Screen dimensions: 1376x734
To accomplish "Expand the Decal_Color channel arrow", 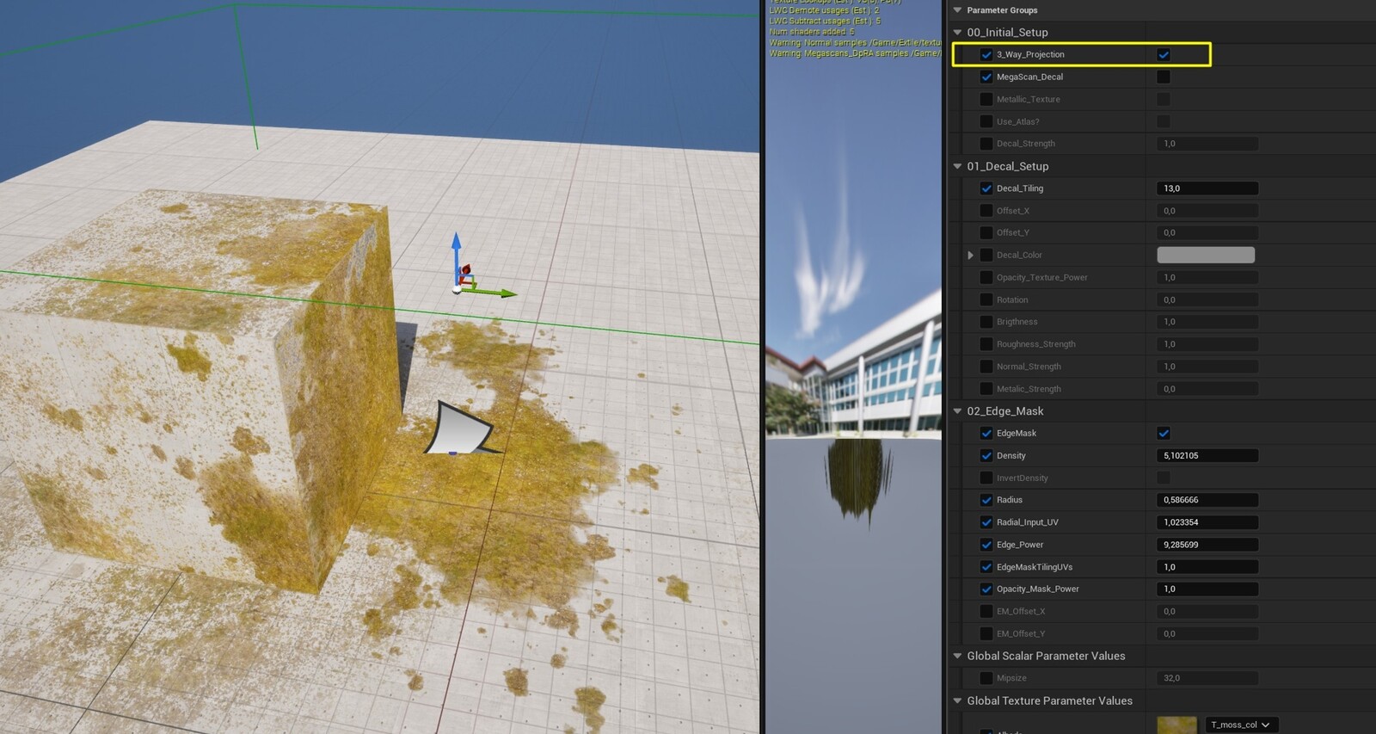I will (971, 255).
